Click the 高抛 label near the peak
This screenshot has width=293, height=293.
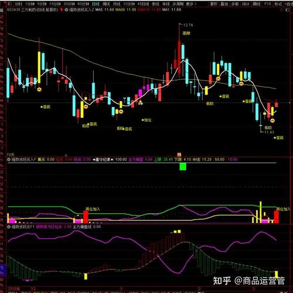(x=186, y=33)
